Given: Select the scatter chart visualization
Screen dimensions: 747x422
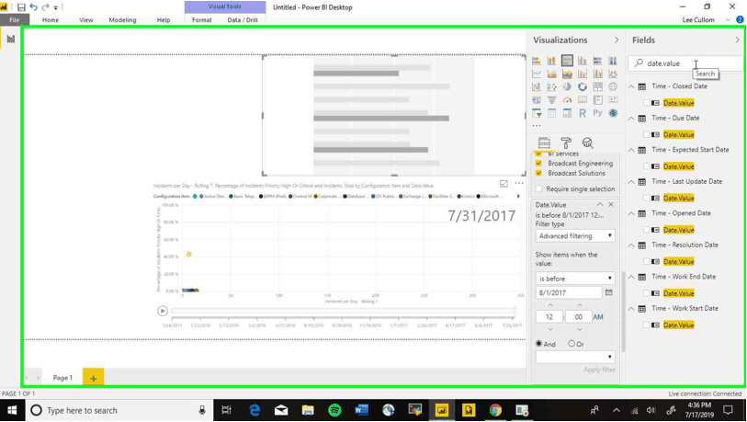Looking at the screenshot, I should pyautogui.click(x=551, y=86).
